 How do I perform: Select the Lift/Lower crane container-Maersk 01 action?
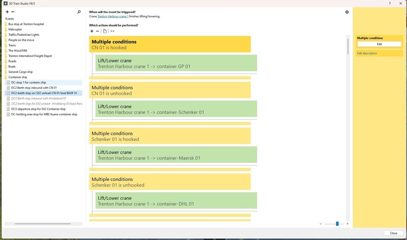pyautogui.click(x=176, y=155)
